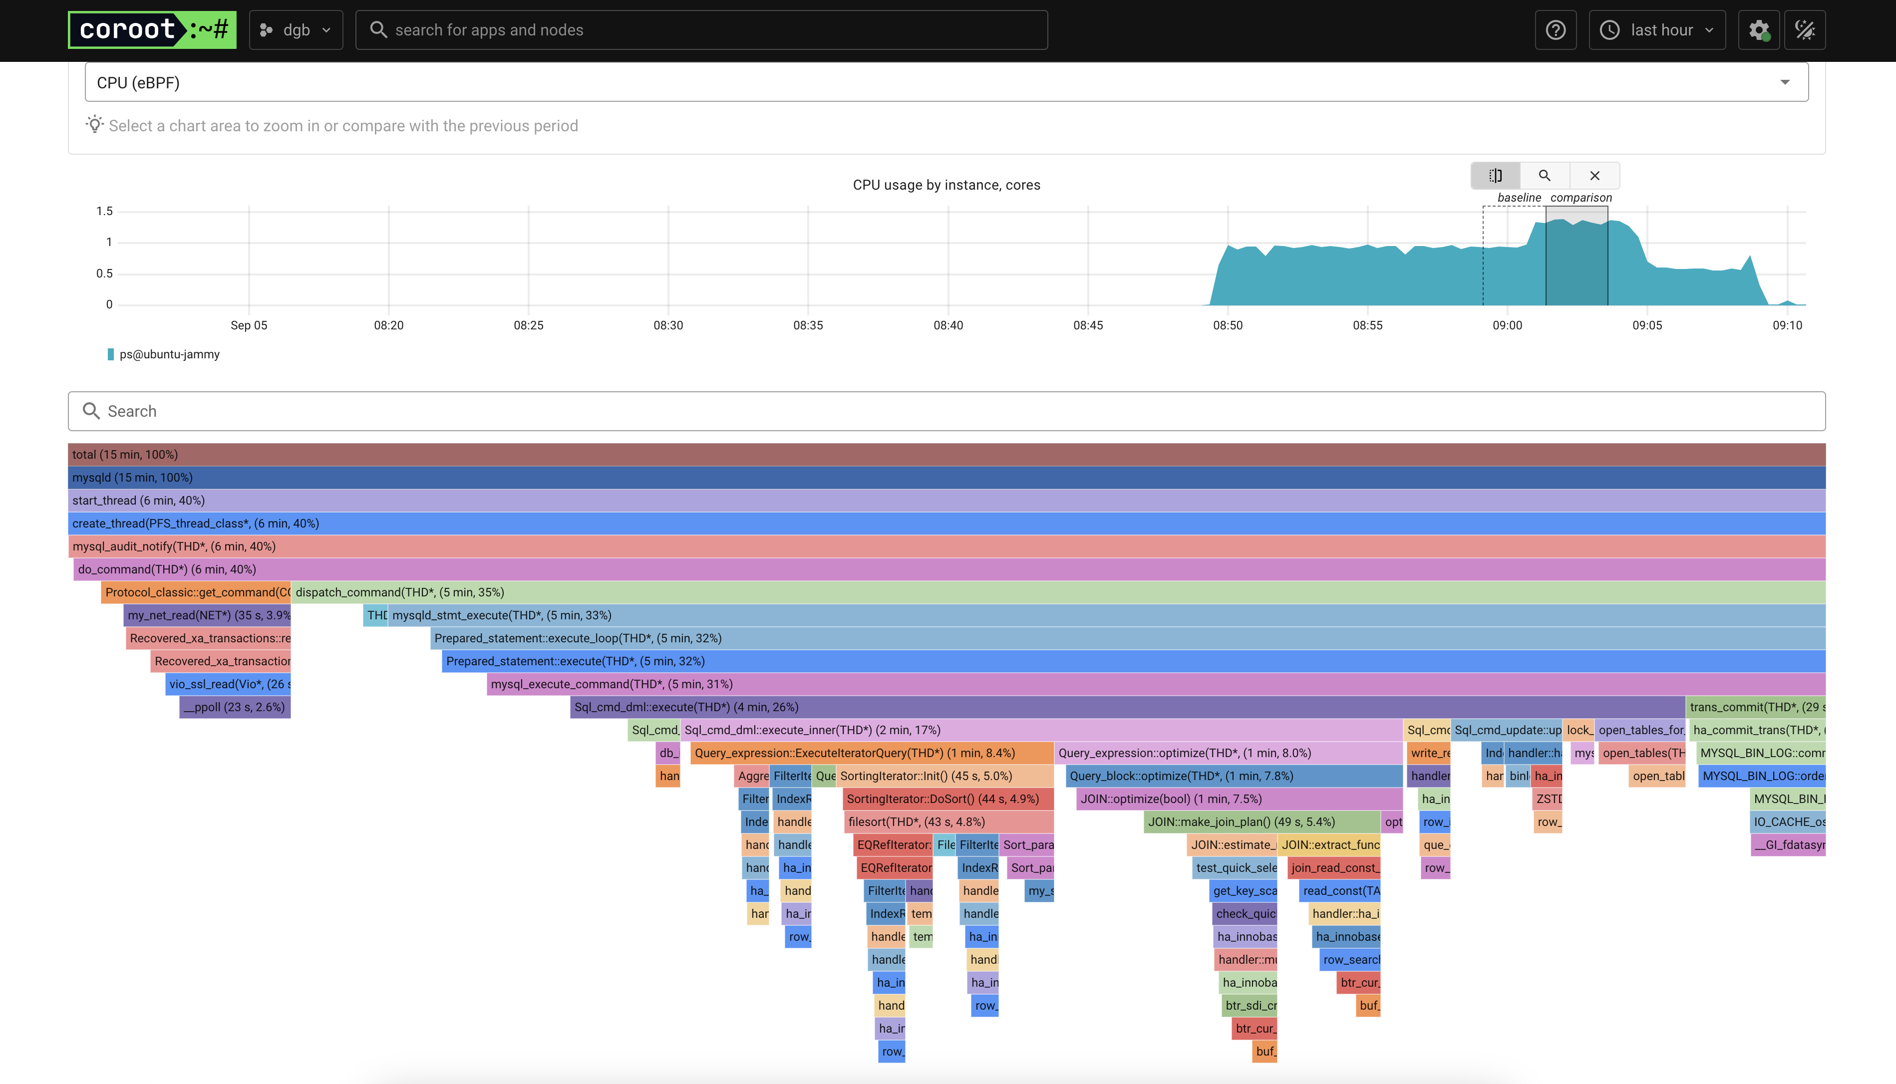The height and width of the screenshot is (1084, 1896).
Task: Open the dgb project dropdown
Action: pos(296,30)
